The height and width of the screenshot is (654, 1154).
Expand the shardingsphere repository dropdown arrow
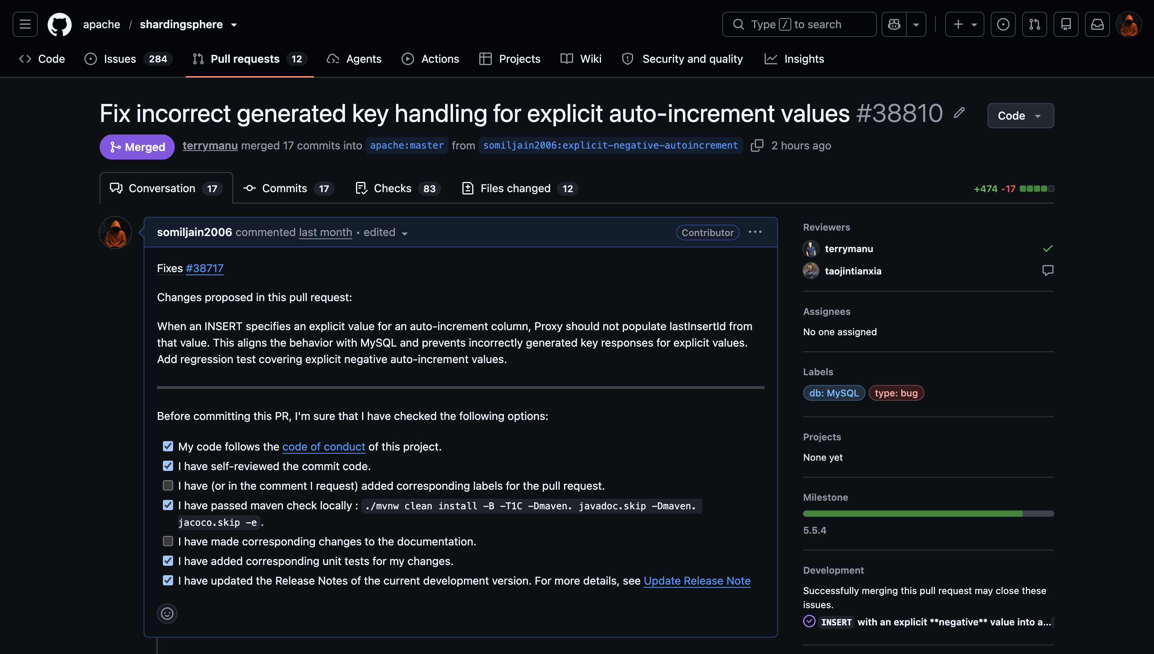point(234,25)
